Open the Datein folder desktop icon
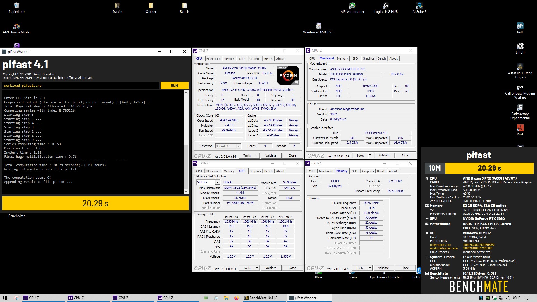The image size is (537, 302). pos(117,8)
